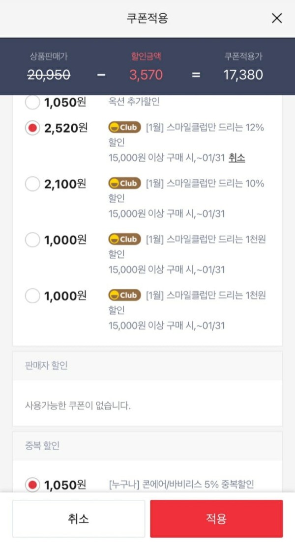The width and height of the screenshot is (295, 542).
Task: Select the 1,050원 옵션 추가할인 radio button
Action: pos(32,102)
